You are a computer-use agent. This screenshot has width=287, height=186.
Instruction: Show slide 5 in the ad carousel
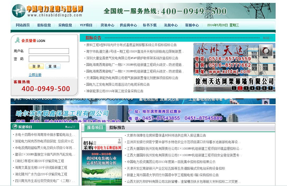(258, 88)
